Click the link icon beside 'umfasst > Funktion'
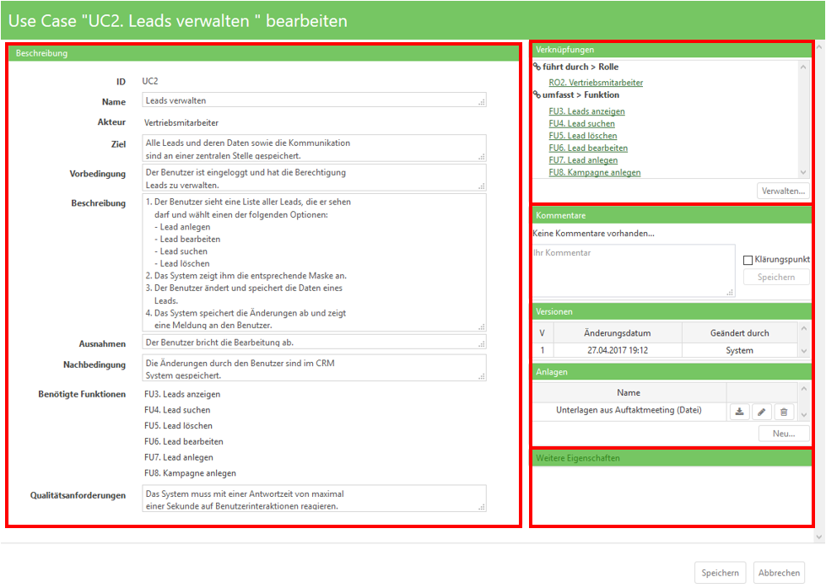The height and width of the screenshot is (588, 826). (x=537, y=95)
